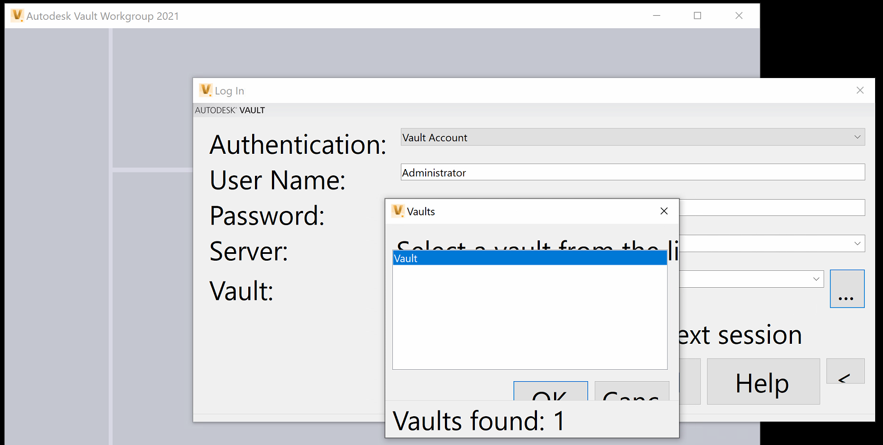Expand the Vault dropdown arrow
The image size is (883, 445).
(x=816, y=279)
